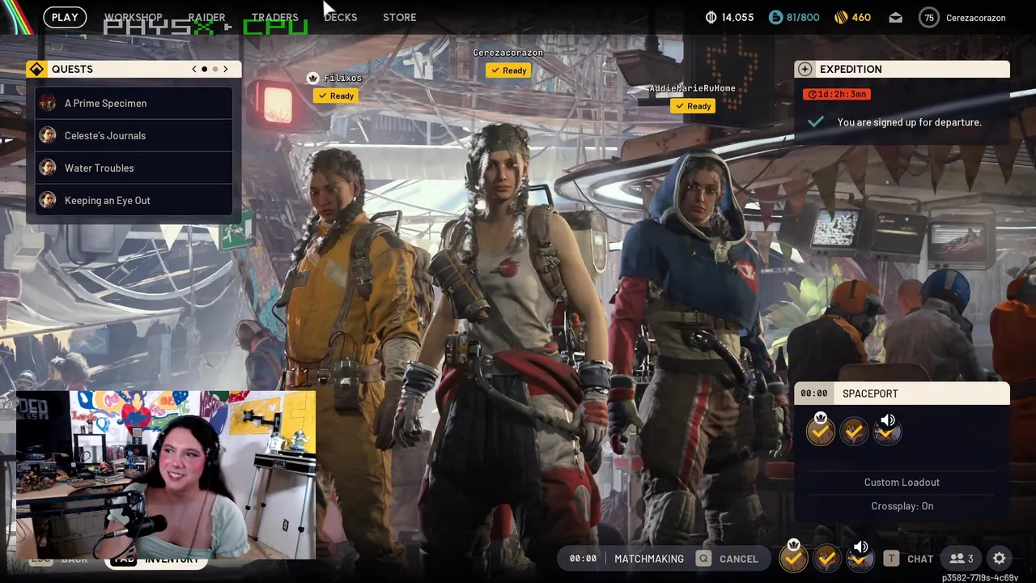
Task: Open the Custom Loadout selector
Action: pos(902,482)
